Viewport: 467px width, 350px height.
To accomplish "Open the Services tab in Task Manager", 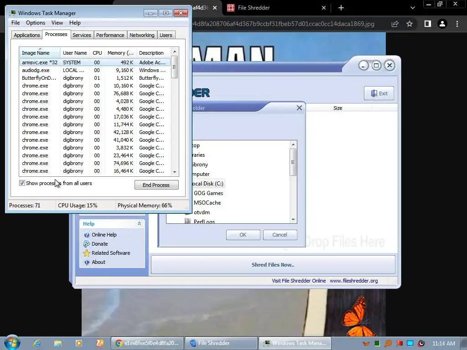I will pos(82,35).
